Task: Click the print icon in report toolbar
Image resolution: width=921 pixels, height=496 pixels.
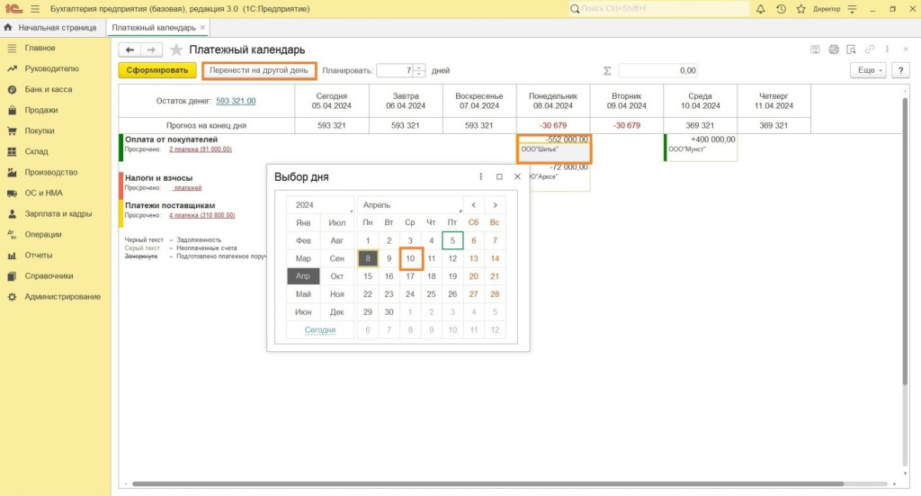Action: (834, 50)
